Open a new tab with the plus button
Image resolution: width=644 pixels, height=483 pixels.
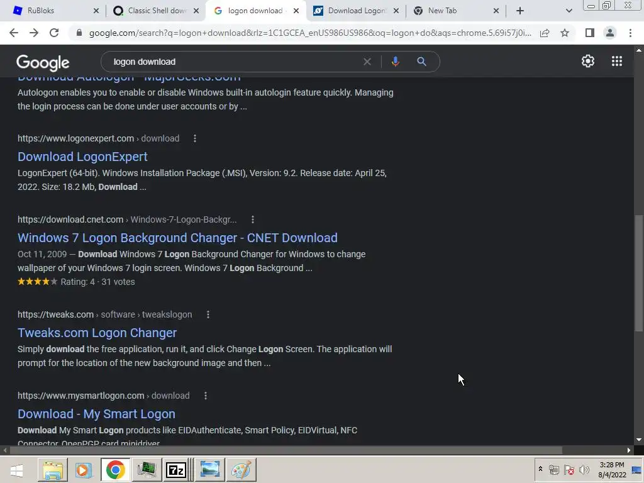coord(520,11)
